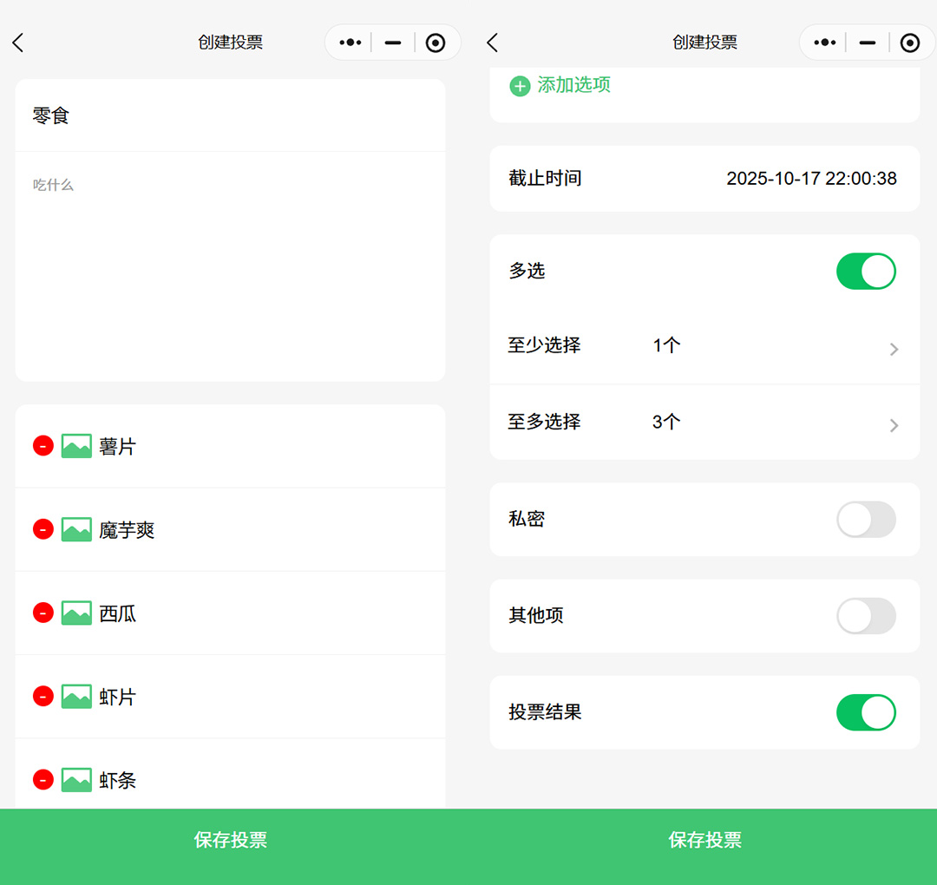Click image icon next to 薯片
Screen dimensions: 937x885
coord(76,446)
